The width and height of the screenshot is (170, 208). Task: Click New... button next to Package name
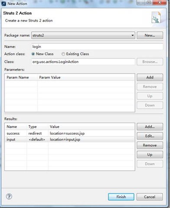coord(150,36)
